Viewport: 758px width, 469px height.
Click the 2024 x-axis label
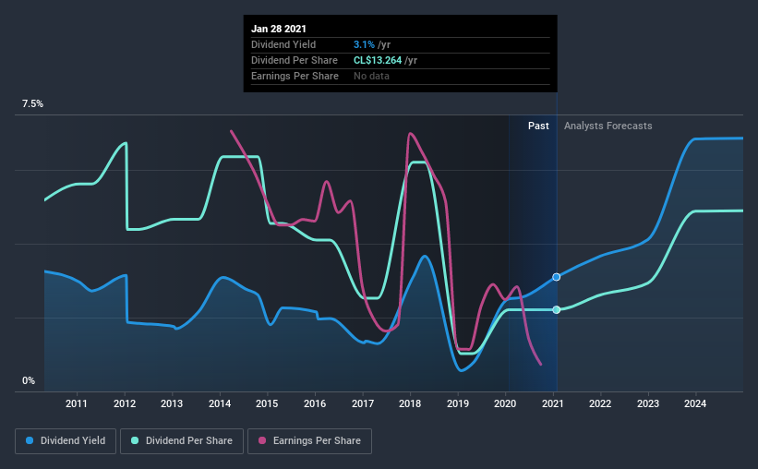click(695, 403)
